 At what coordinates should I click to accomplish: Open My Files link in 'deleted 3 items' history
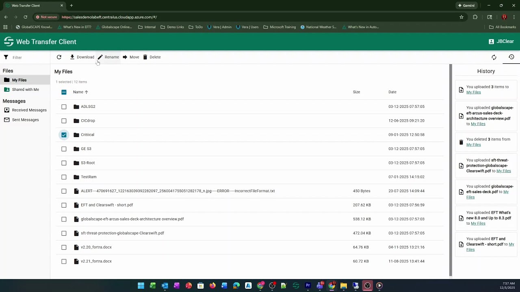473,145
